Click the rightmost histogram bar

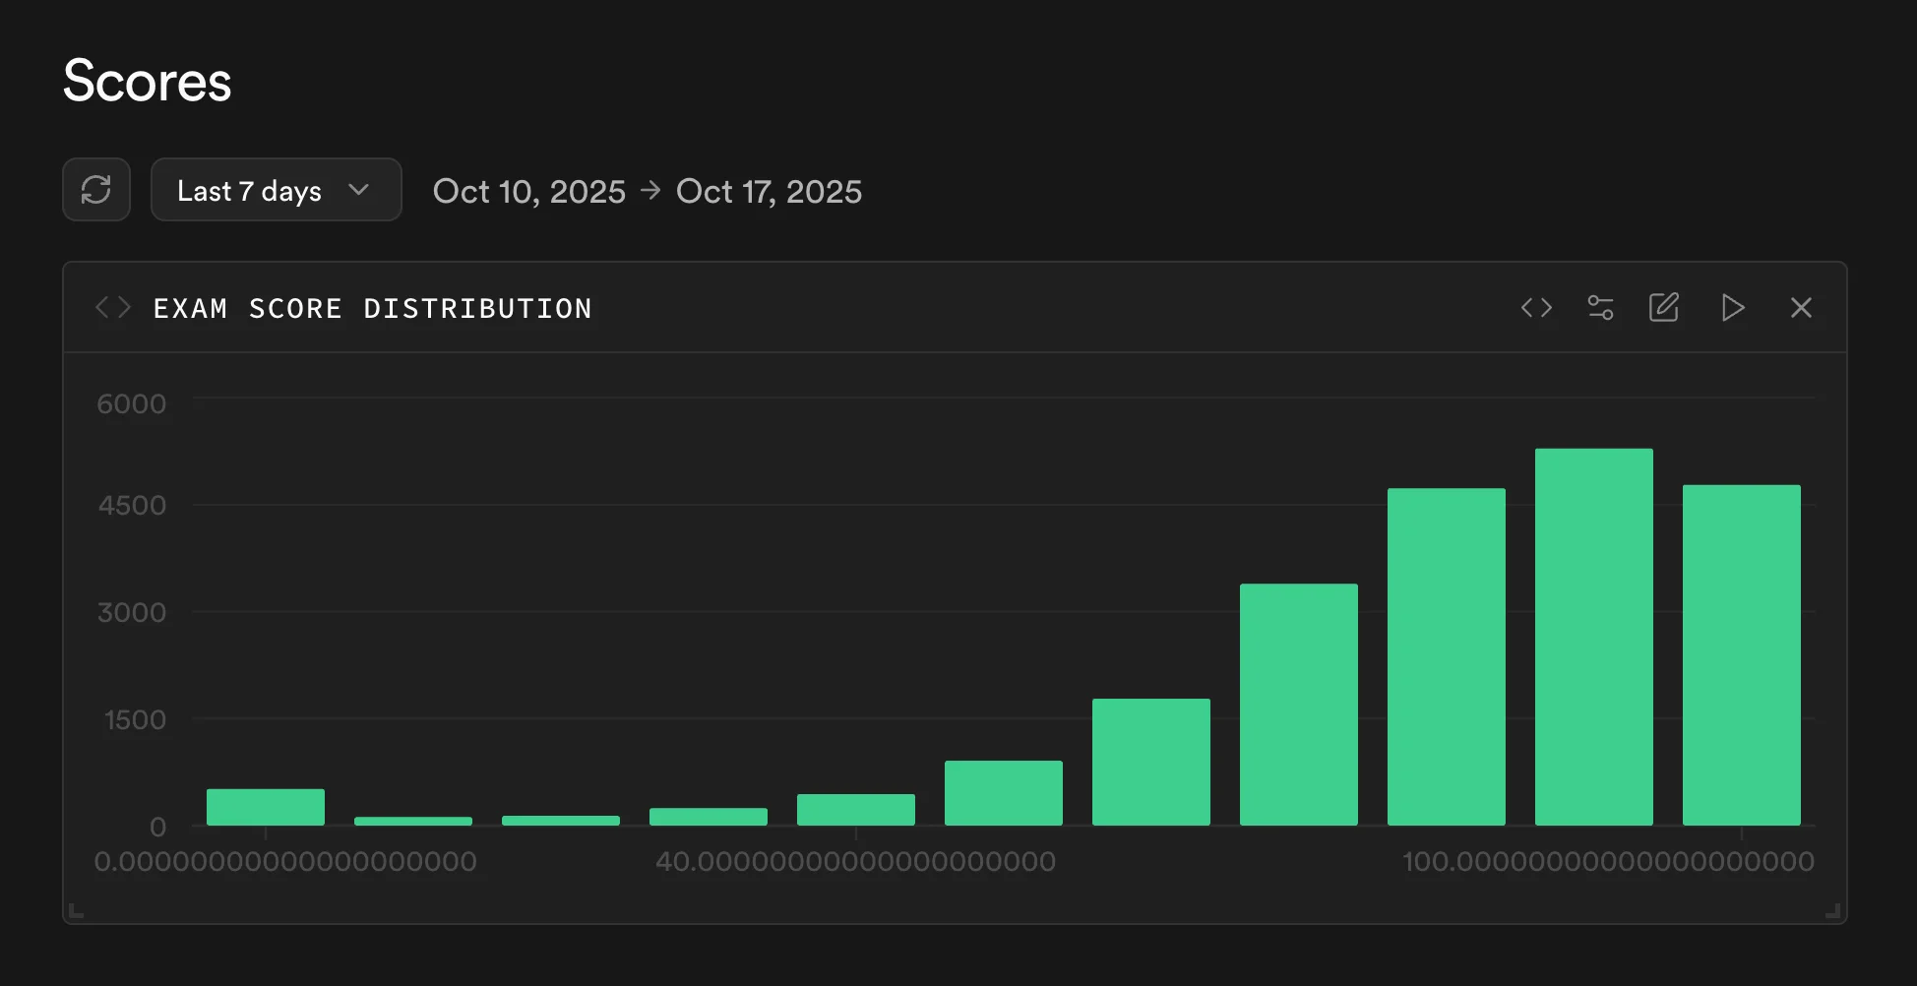(x=1741, y=654)
